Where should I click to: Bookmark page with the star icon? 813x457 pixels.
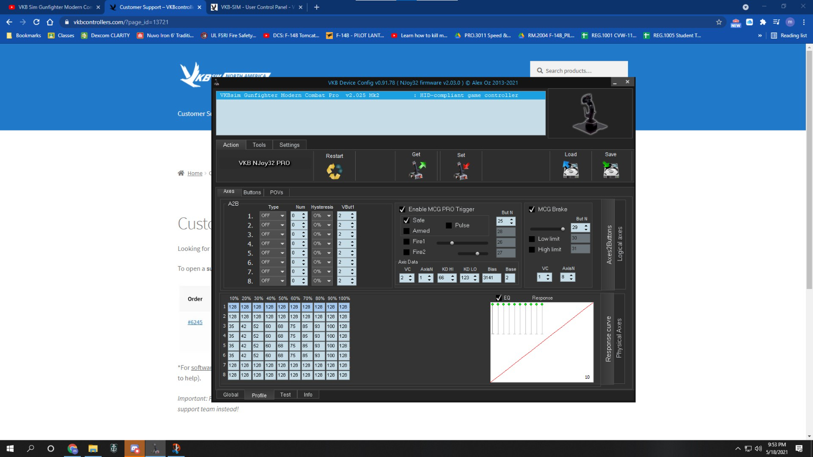click(718, 22)
